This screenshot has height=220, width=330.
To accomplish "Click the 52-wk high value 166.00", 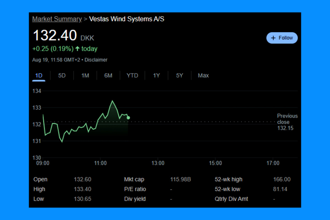I will click(x=282, y=179).
